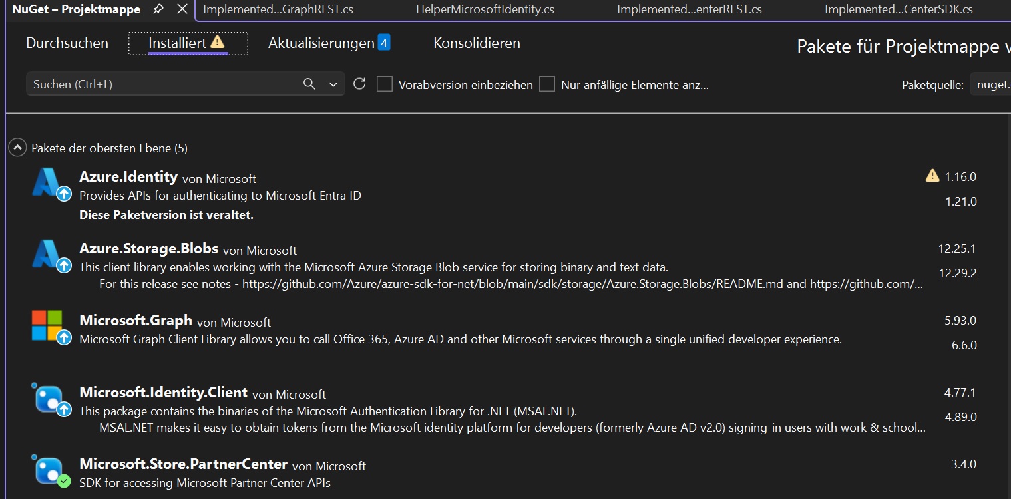Click the Microsoft.Identity.Client package icon
Viewport: 1011px width, 499px height.
50,399
